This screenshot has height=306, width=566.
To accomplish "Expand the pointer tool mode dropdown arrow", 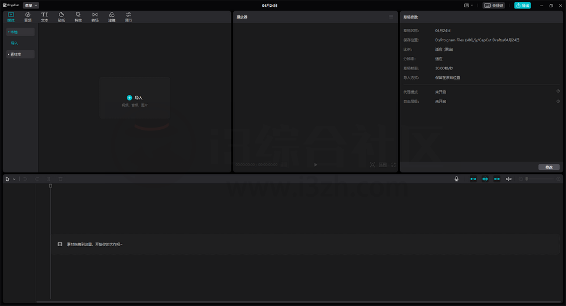I will tap(15, 179).
